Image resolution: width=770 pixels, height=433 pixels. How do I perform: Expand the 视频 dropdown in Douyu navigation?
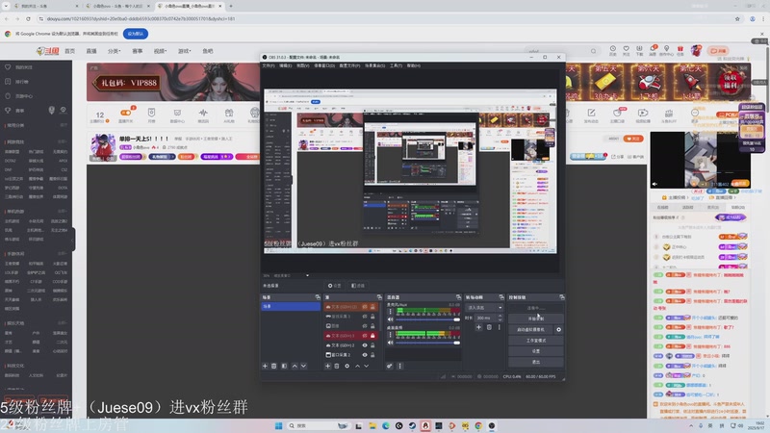(x=160, y=51)
